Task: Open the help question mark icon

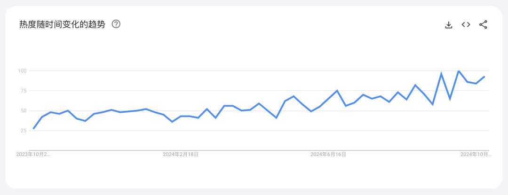Action: pyautogui.click(x=116, y=24)
